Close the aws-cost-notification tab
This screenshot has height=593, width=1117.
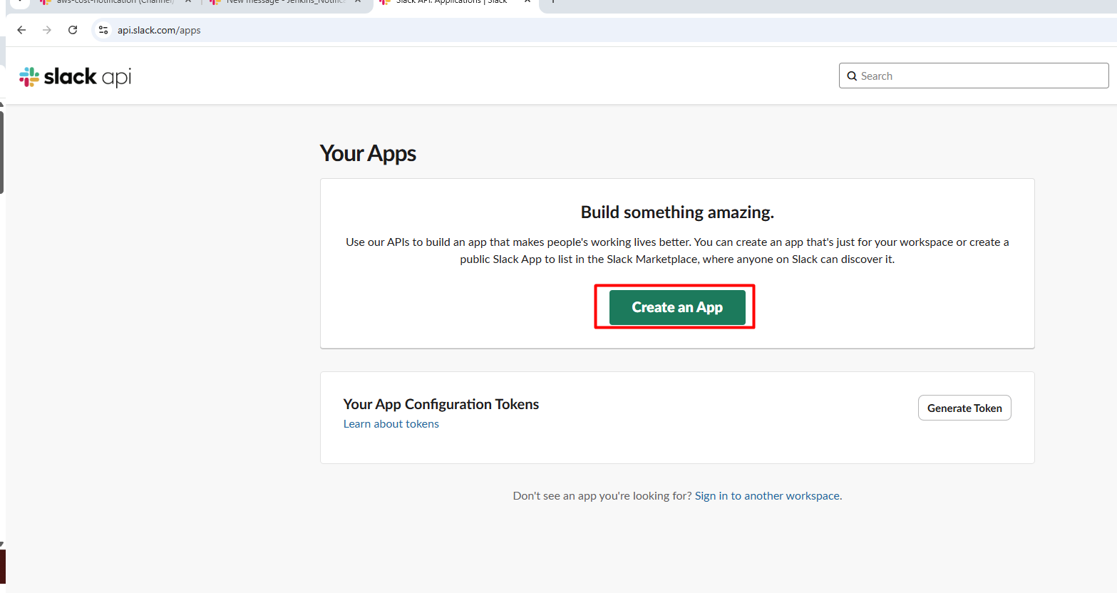[188, 2]
